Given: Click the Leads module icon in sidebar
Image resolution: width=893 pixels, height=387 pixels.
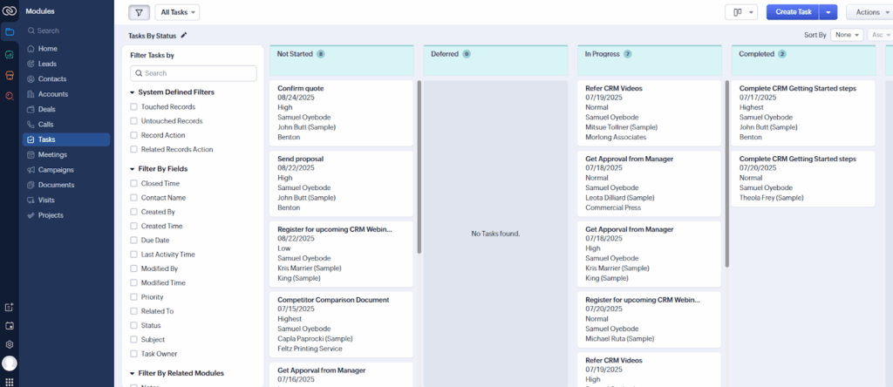Looking at the screenshot, I should 31,64.
